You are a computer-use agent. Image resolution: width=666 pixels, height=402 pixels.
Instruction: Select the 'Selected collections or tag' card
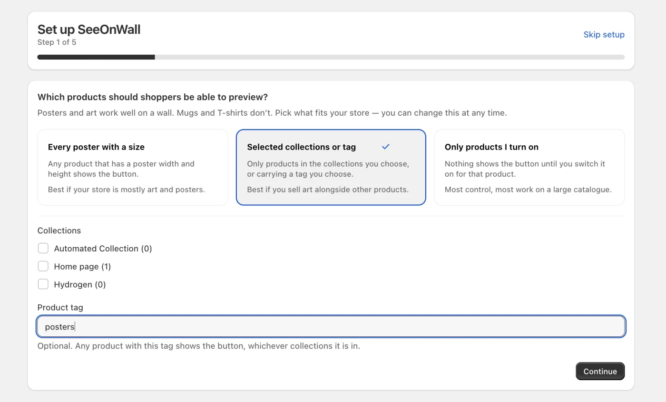(331, 167)
